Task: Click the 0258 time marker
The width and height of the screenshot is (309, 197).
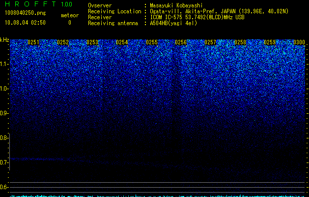Action: tap(240, 42)
